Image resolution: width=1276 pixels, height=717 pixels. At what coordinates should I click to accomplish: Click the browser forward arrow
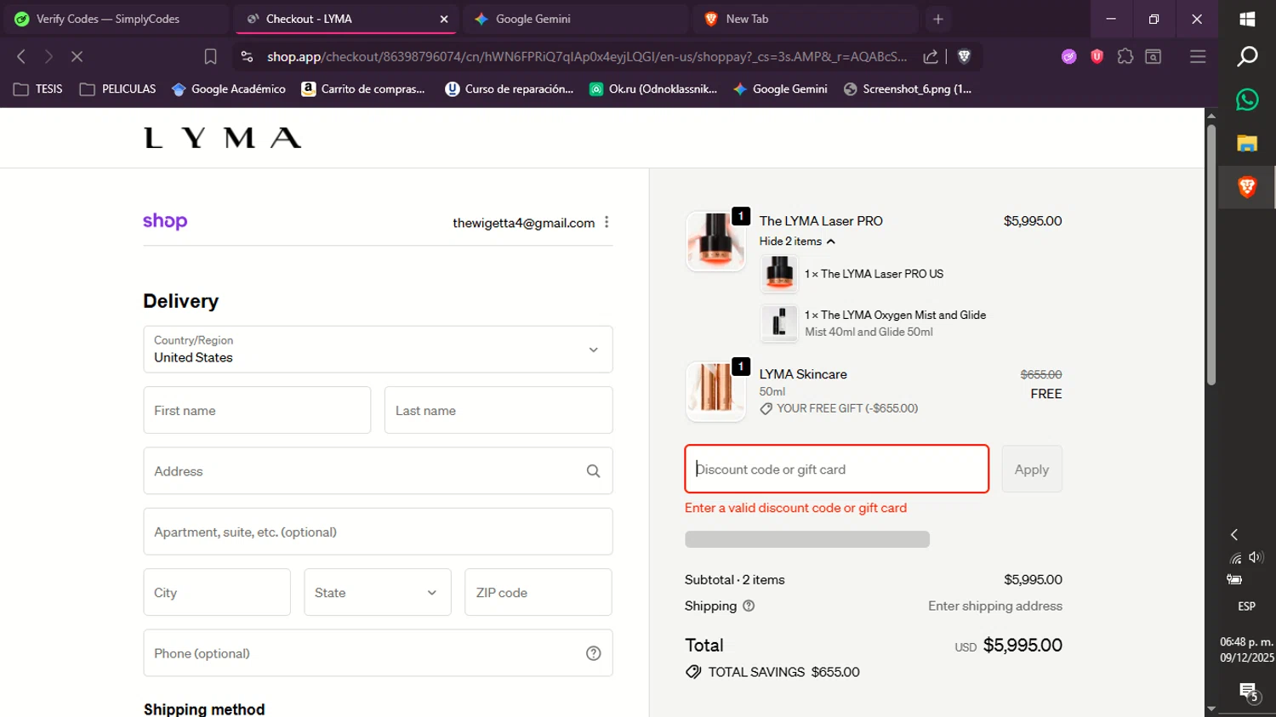[48, 57]
